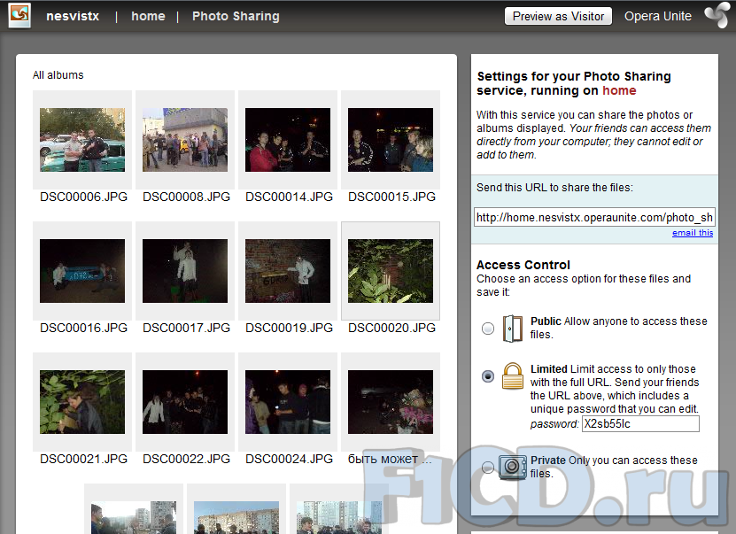Image resolution: width=736 pixels, height=534 pixels.
Task: Click the padlock Limited access icon
Action: (513, 375)
